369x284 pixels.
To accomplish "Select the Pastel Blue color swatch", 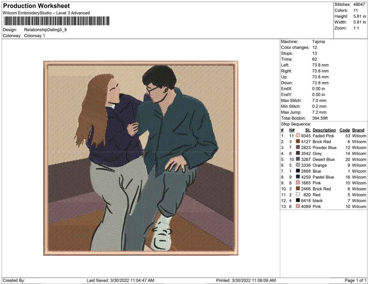I will tap(298, 177).
